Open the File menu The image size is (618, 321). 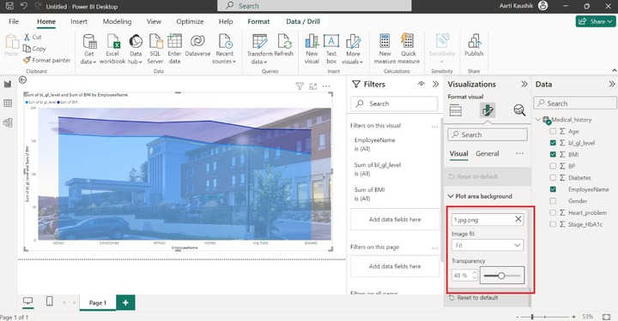coord(14,21)
